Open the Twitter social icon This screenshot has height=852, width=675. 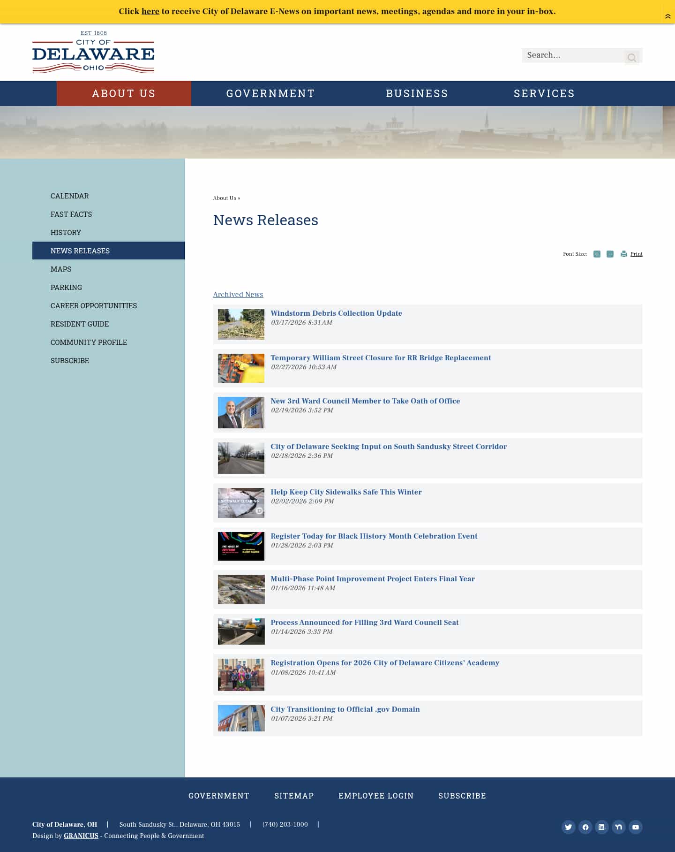pyautogui.click(x=568, y=827)
